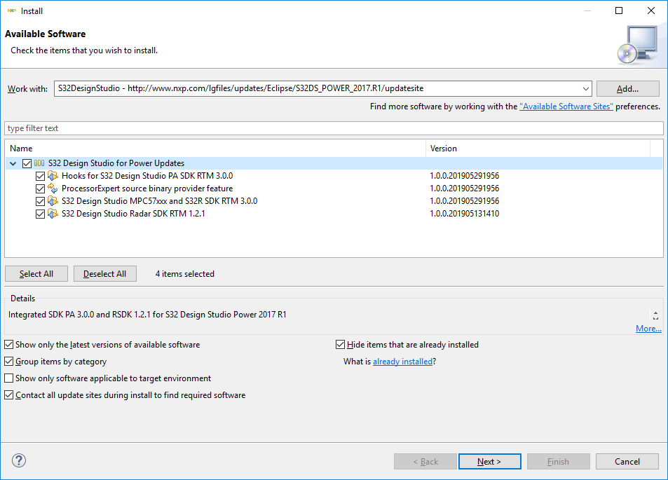This screenshot has height=480, width=668.
Task: Click the feature icon for Hooks for S32 Design Studio PA SDK
Action: point(53,176)
